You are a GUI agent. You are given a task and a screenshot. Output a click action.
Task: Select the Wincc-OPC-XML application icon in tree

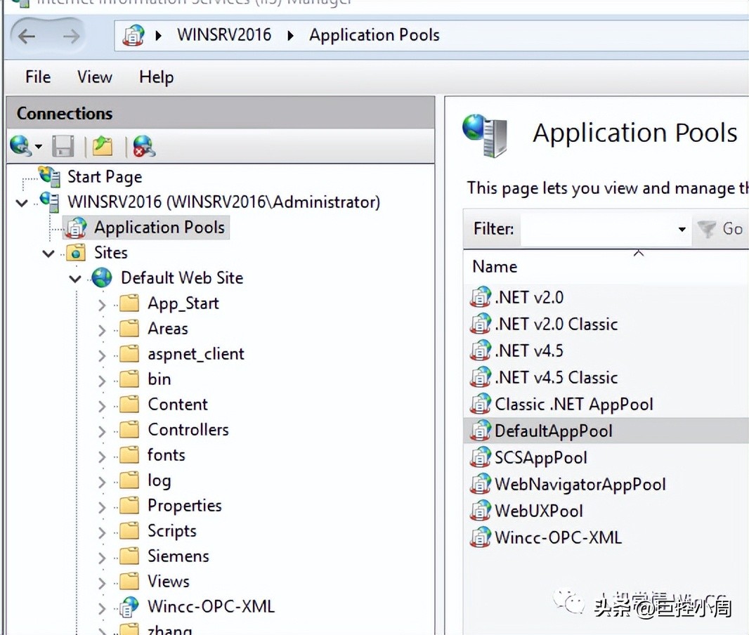point(129,607)
